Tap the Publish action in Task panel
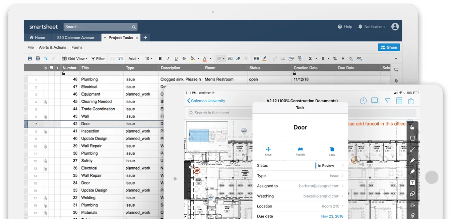 [x=300, y=151]
